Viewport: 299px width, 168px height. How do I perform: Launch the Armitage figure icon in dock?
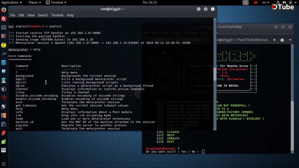pos(4,80)
